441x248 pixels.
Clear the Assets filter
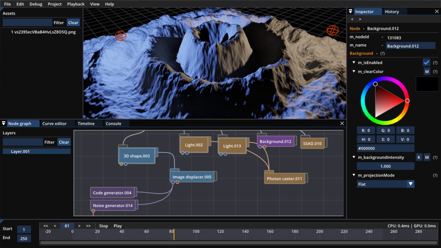pyautogui.click(x=73, y=23)
